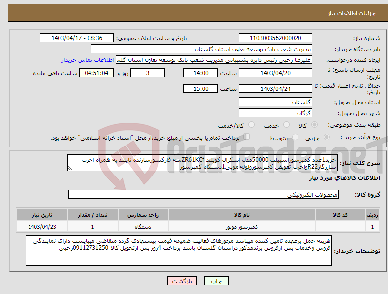Click the اطلاعات کالاهای مورد نیاز heading
The width and height of the screenshot is (388, 294).
[344, 178]
